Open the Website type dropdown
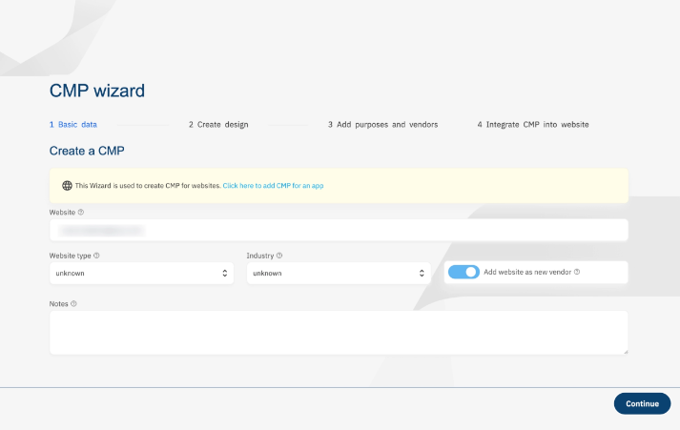Image resolution: width=680 pixels, height=430 pixels. [141, 274]
